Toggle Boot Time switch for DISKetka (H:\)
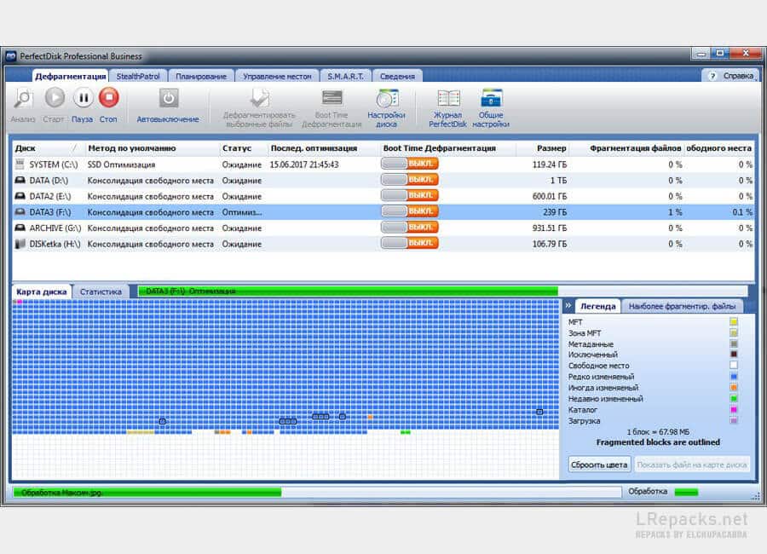The width and height of the screenshot is (767, 554). [409, 243]
